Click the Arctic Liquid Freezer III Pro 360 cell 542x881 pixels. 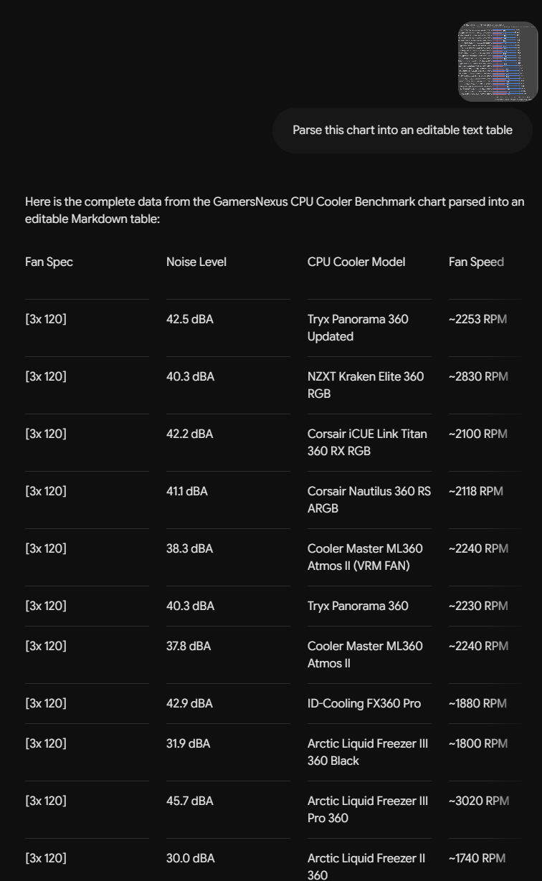coord(368,809)
